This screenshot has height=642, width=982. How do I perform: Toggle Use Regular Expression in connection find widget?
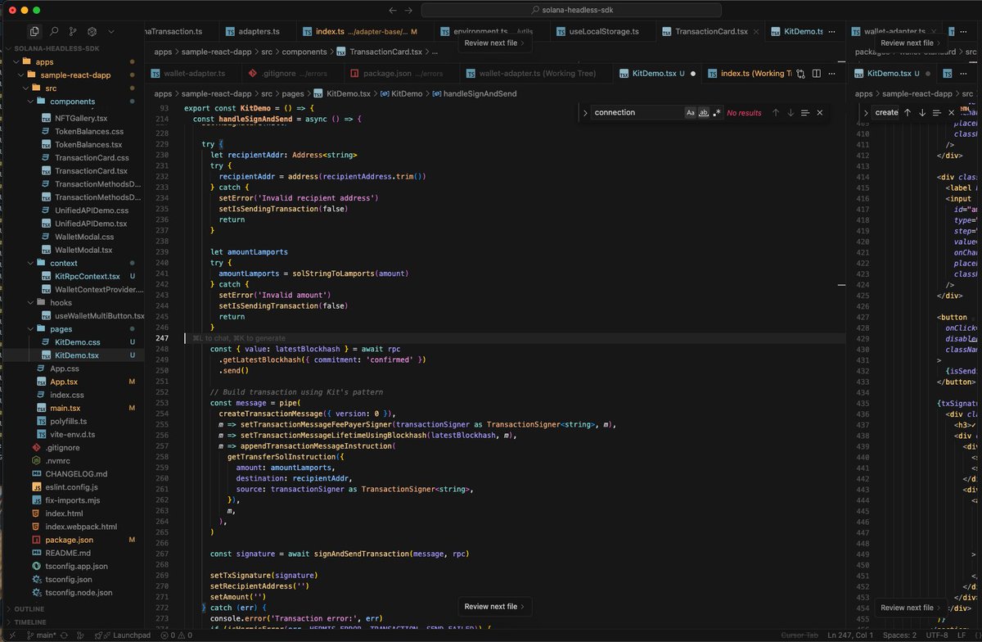pyautogui.click(x=717, y=112)
